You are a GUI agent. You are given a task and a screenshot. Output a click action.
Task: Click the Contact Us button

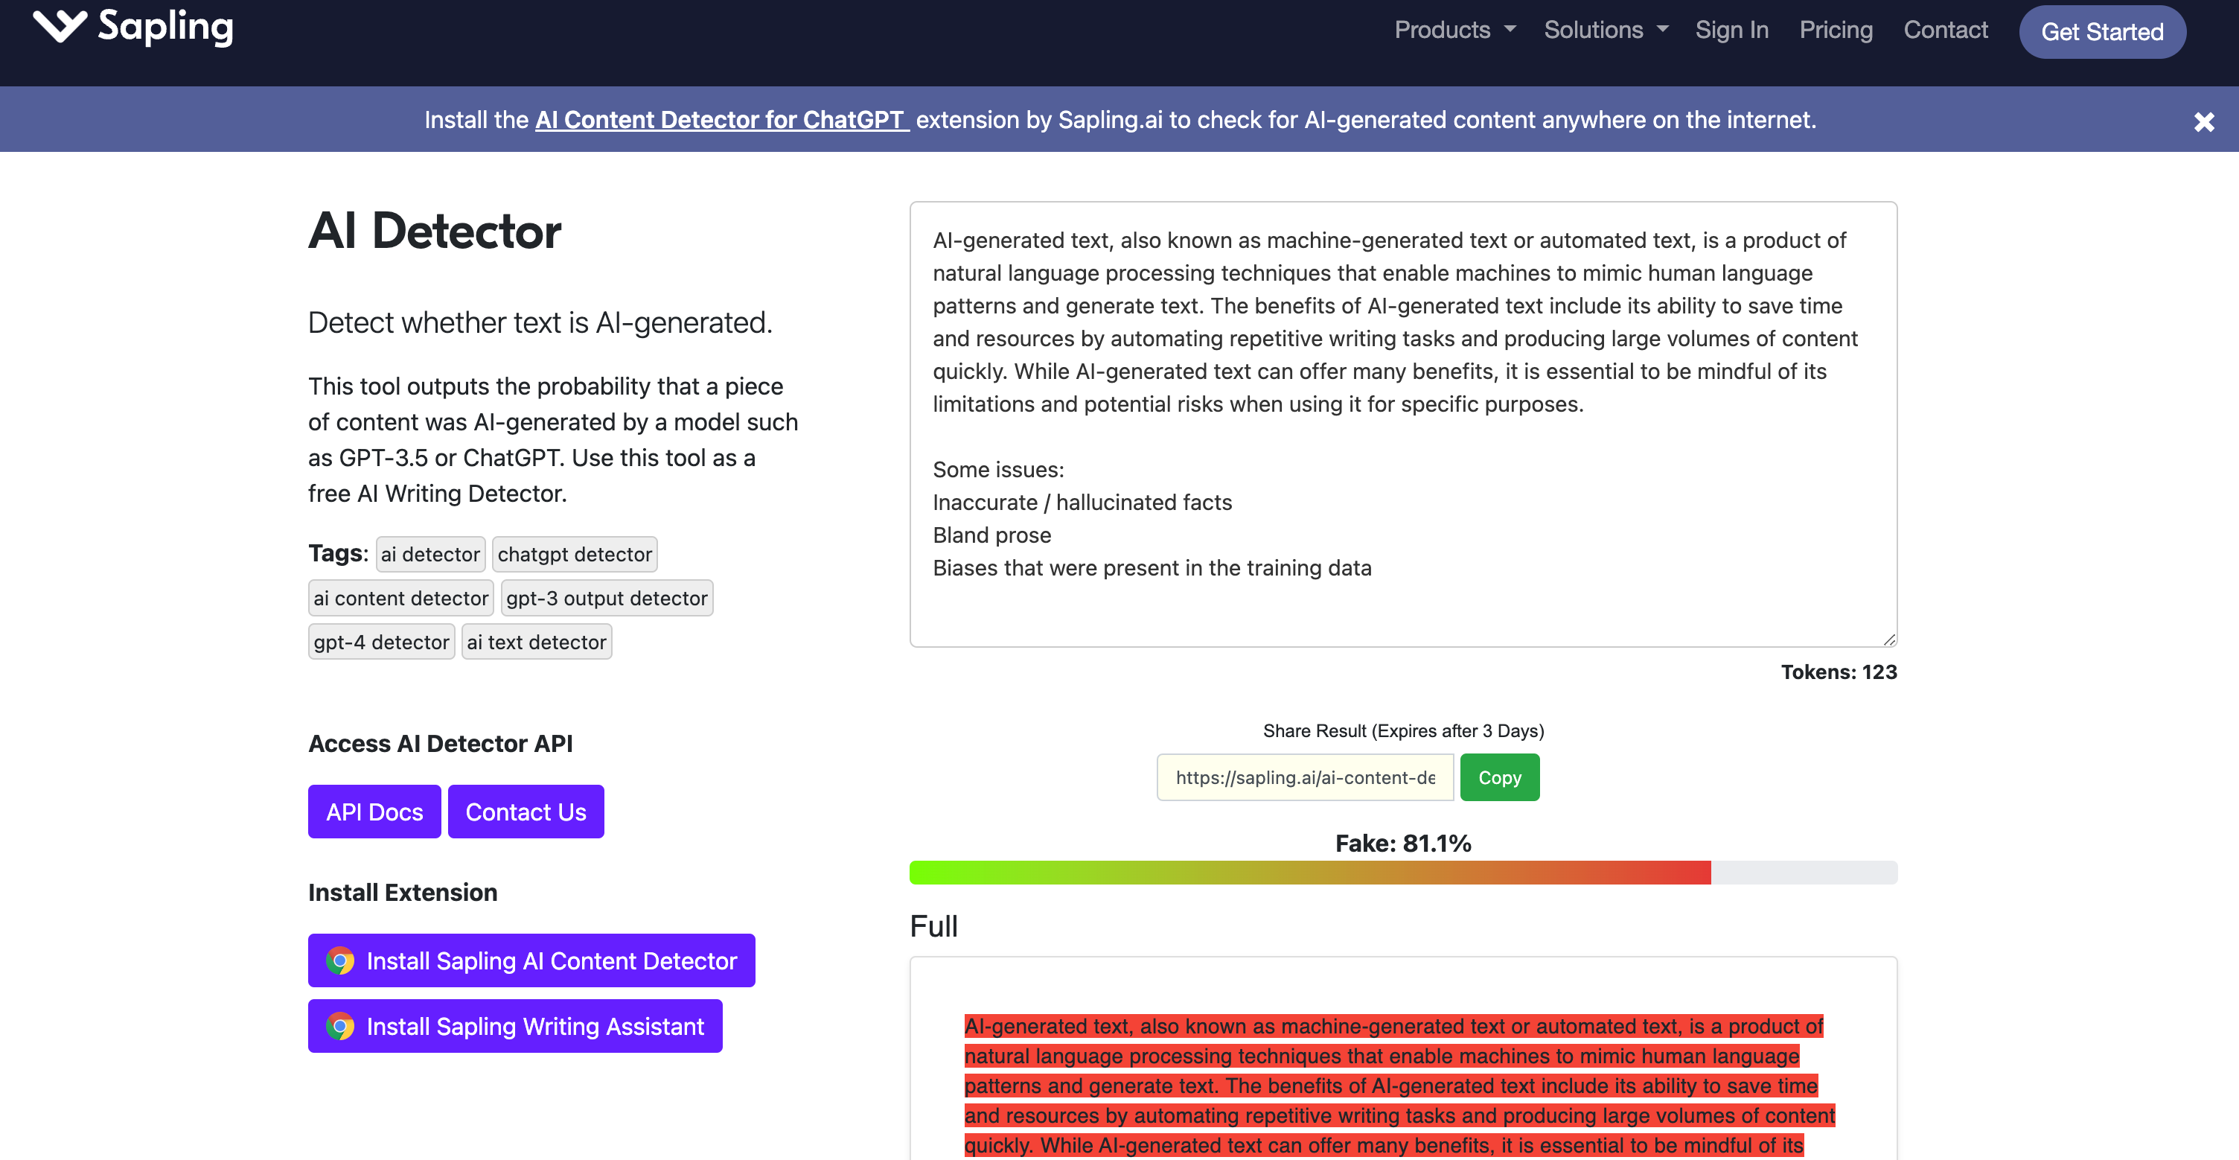525,811
